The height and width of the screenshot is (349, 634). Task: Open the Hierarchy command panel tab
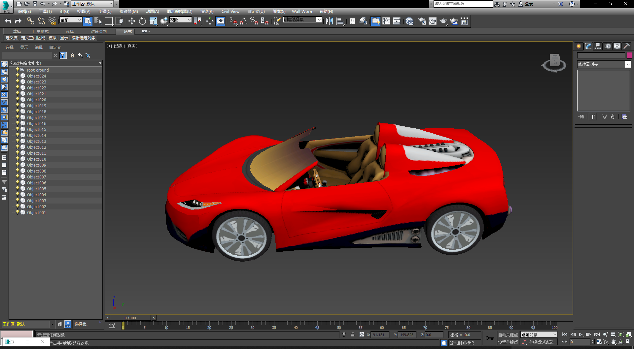tap(598, 46)
